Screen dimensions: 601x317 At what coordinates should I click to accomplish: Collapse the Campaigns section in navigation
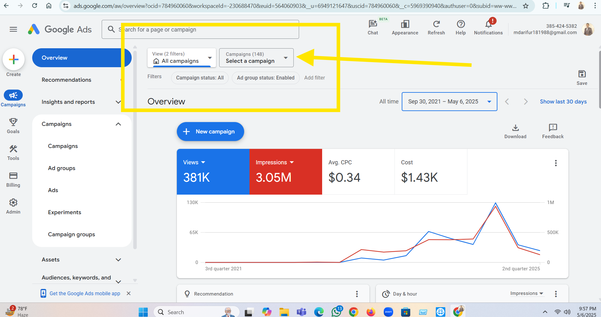click(118, 124)
